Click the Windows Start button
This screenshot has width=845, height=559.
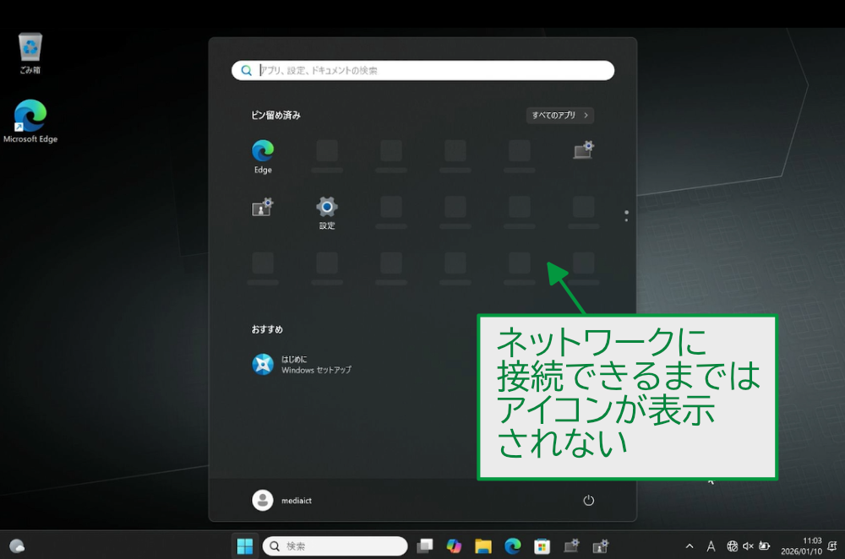[245, 546]
